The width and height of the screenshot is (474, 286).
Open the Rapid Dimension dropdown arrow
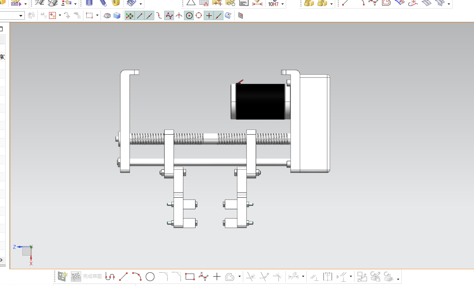[303, 276]
